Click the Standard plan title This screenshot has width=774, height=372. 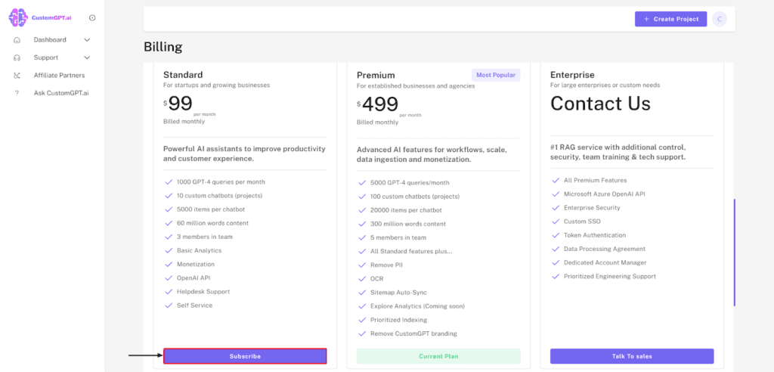tap(183, 75)
